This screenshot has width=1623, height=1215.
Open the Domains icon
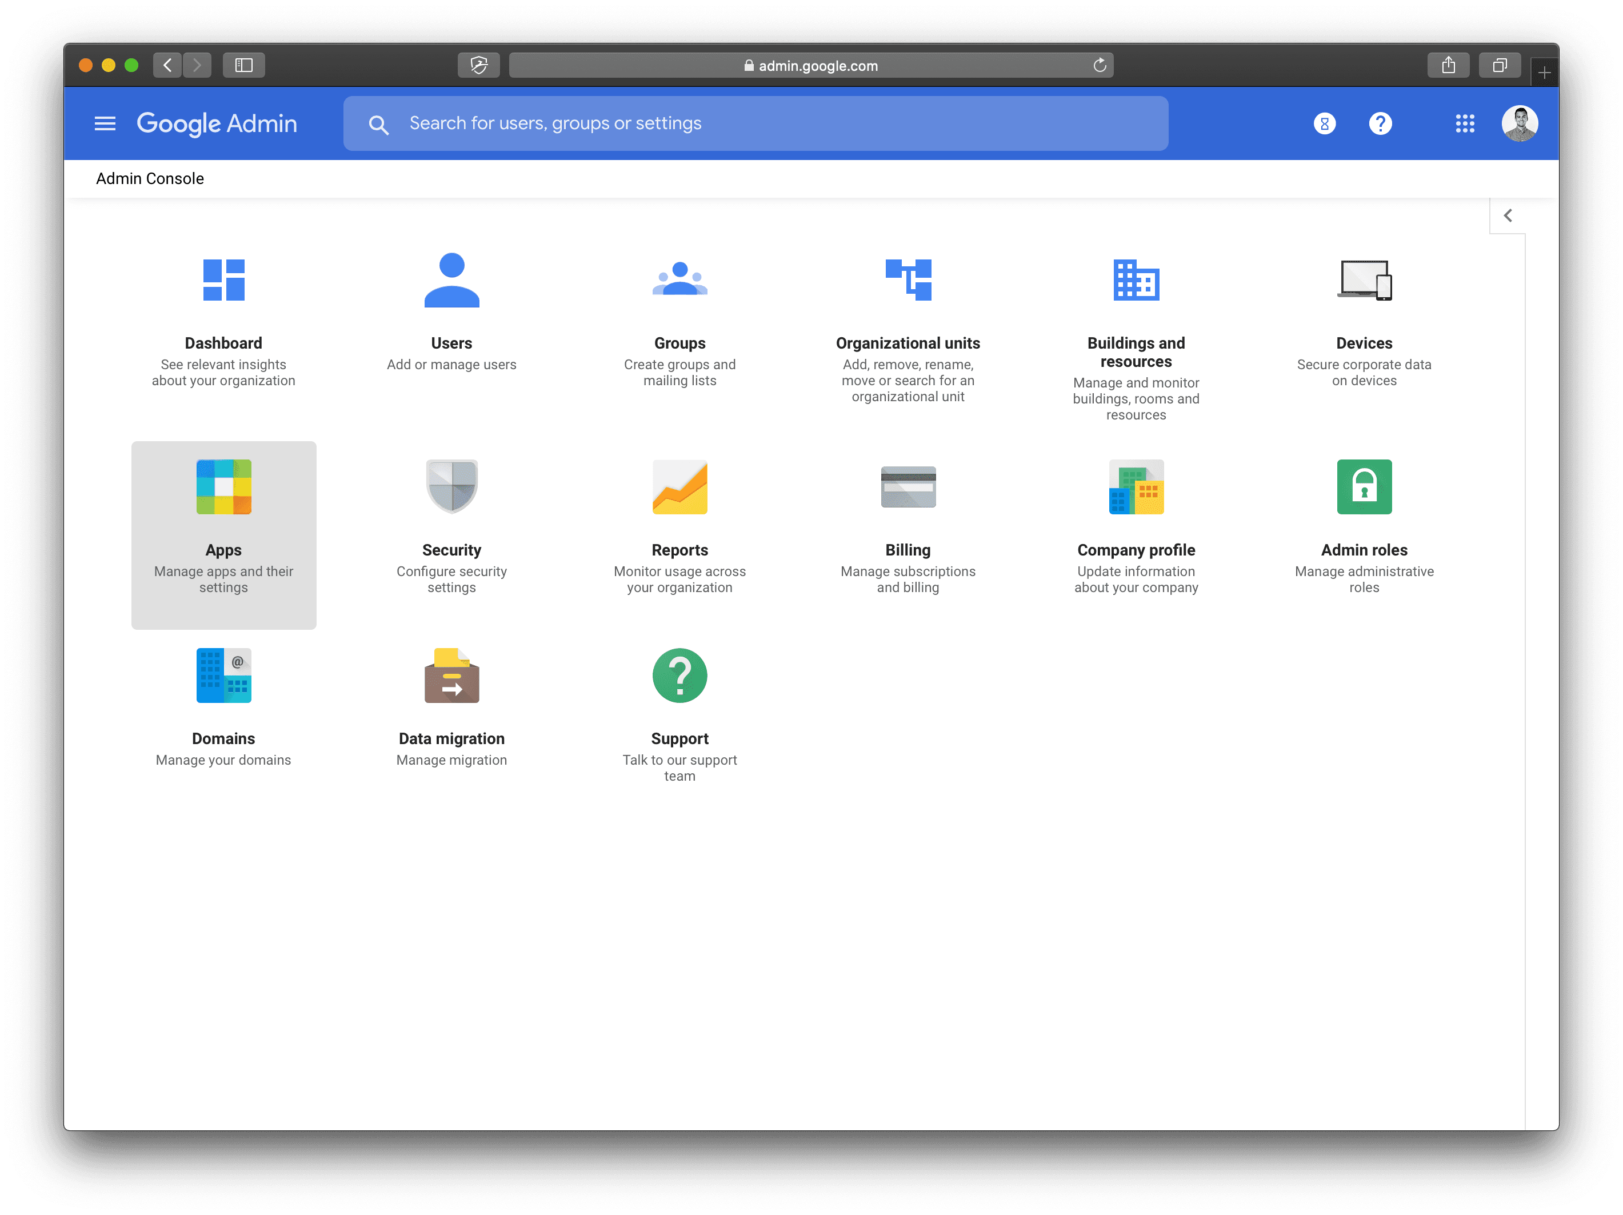tap(223, 675)
